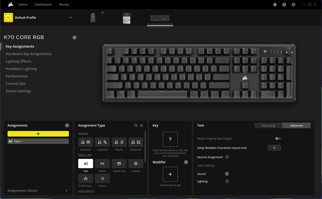Show Modifier info tooltip
This screenshot has height=199, width=322.
(x=186, y=162)
